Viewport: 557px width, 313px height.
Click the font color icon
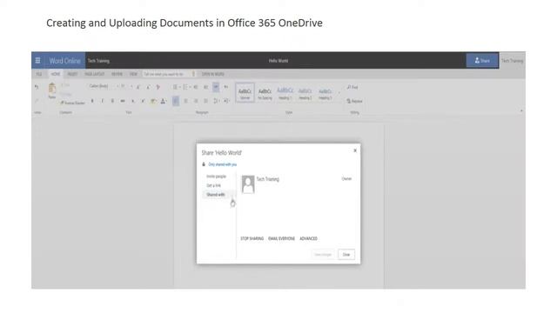pyautogui.click(x=163, y=101)
